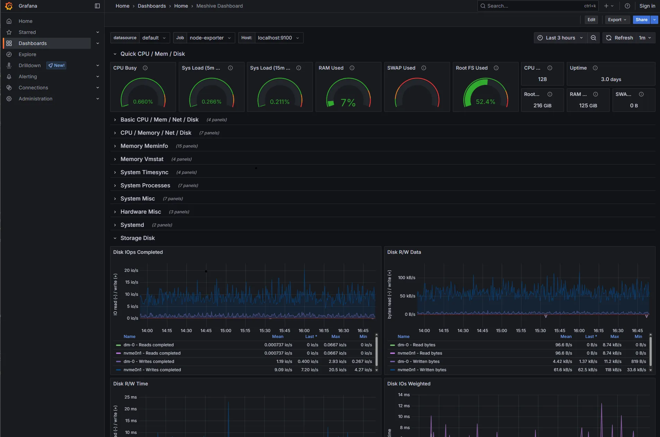Show RAM Used panel info icon
The width and height of the screenshot is (660, 437).
click(x=352, y=68)
